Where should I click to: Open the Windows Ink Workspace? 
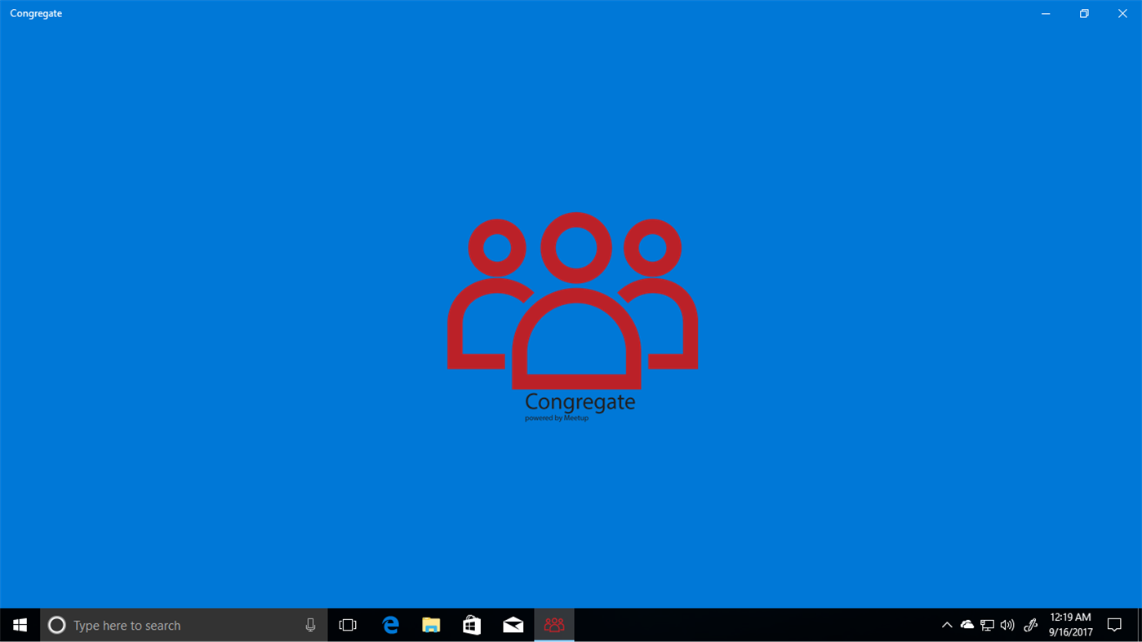click(1029, 625)
